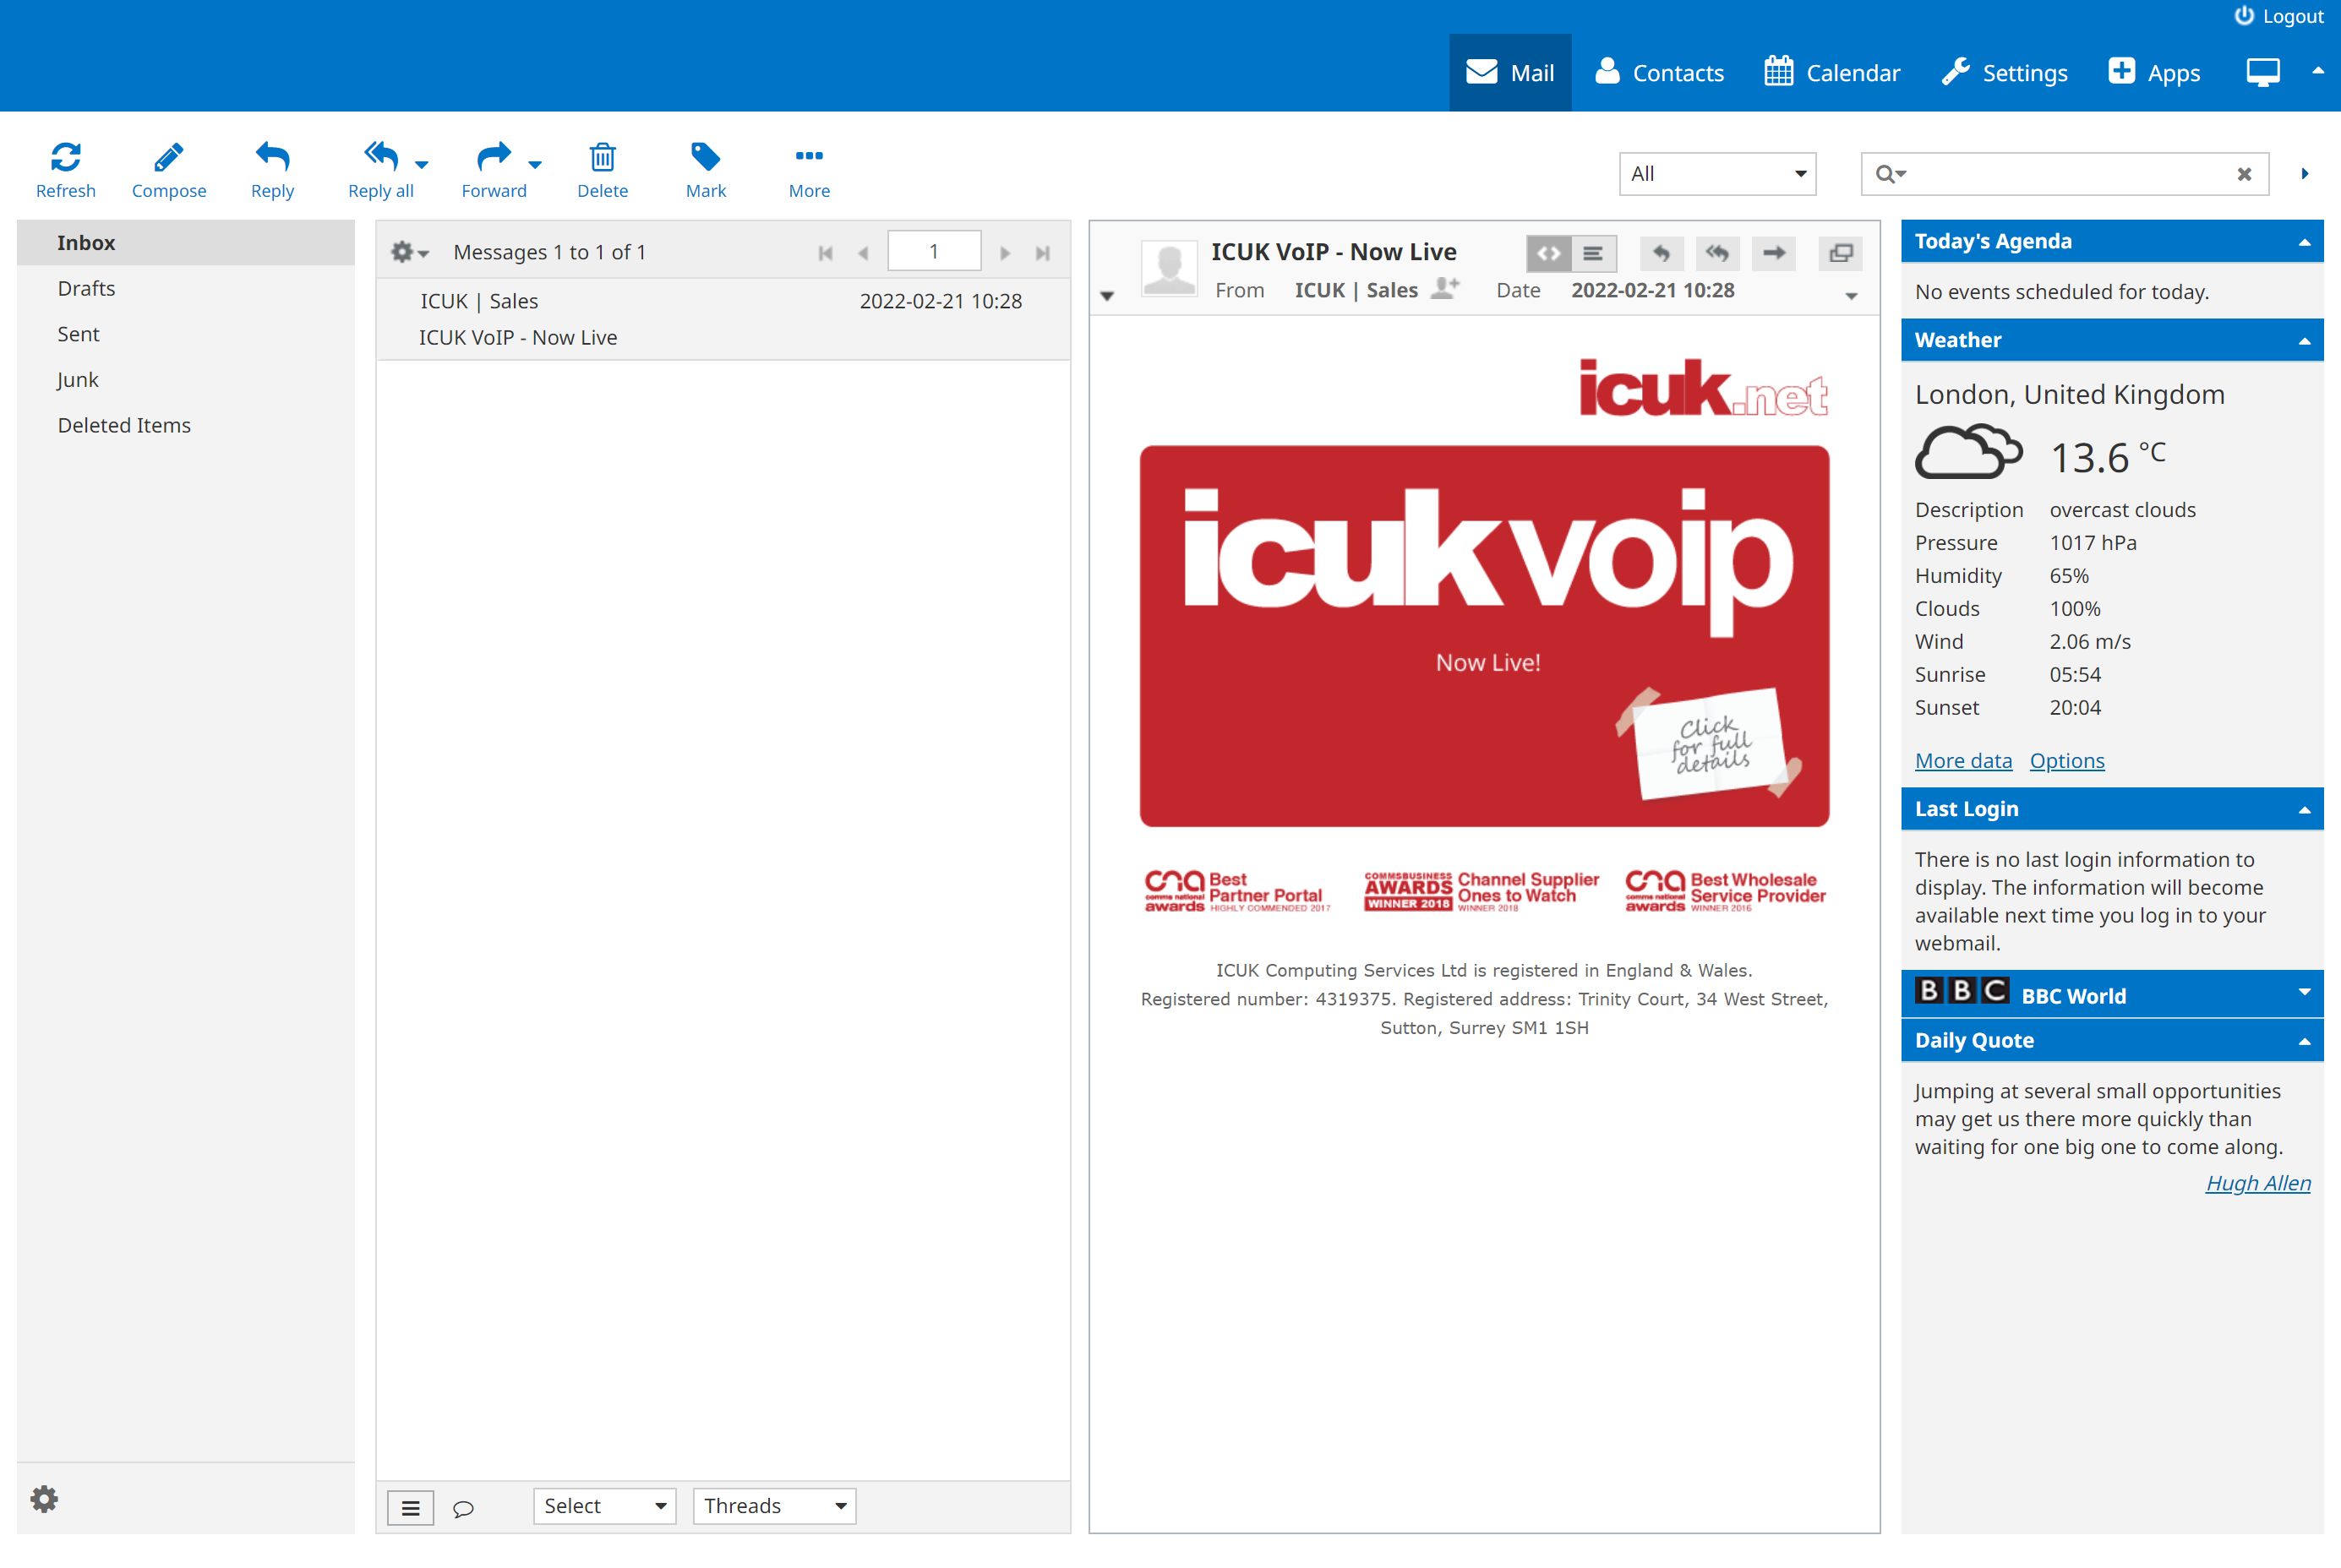Screen dimensions: 2341x1568
Task: Go to last page of messages
Action: point(1042,253)
